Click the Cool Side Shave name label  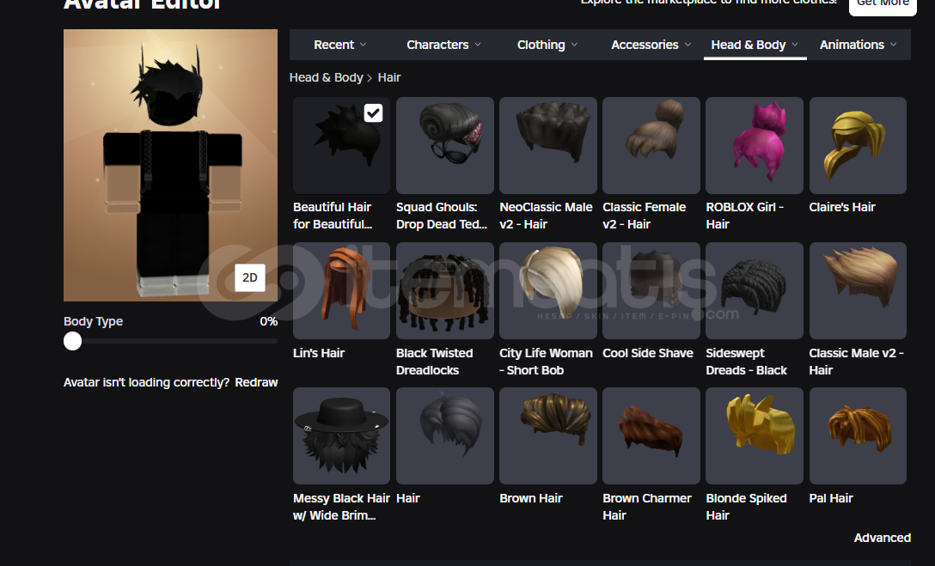point(648,353)
